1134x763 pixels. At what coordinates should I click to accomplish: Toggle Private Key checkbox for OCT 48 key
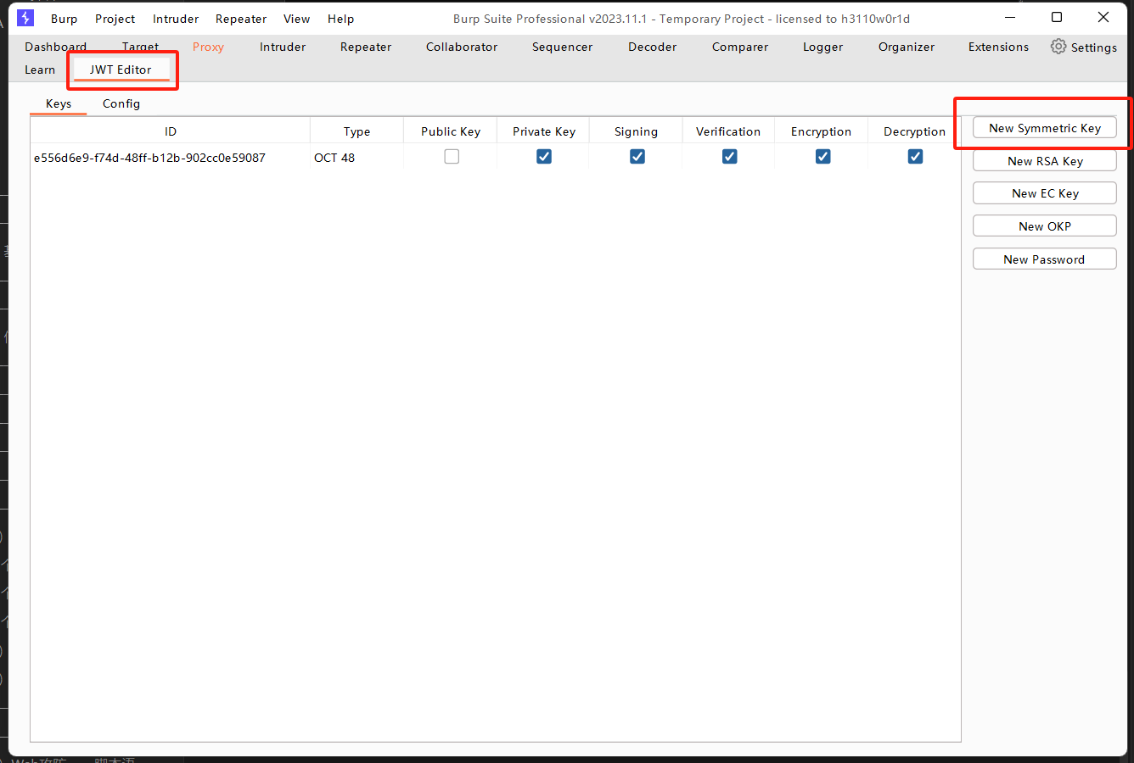tap(544, 157)
